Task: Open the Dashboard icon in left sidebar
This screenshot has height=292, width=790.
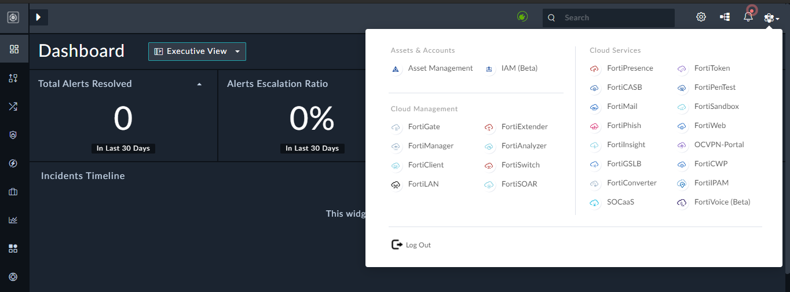Action: (x=14, y=49)
